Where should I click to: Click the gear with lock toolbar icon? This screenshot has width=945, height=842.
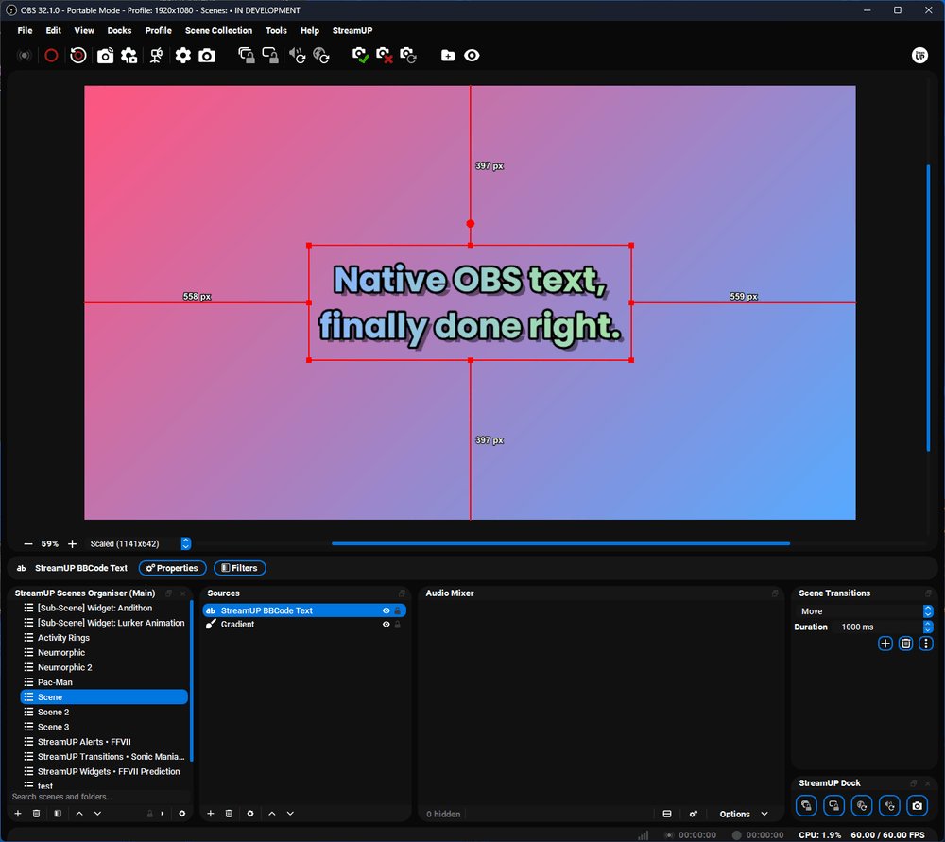click(129, 56)
